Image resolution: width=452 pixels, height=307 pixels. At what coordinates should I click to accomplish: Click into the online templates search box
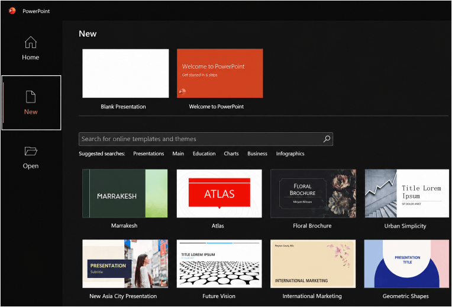pos(206,139)
